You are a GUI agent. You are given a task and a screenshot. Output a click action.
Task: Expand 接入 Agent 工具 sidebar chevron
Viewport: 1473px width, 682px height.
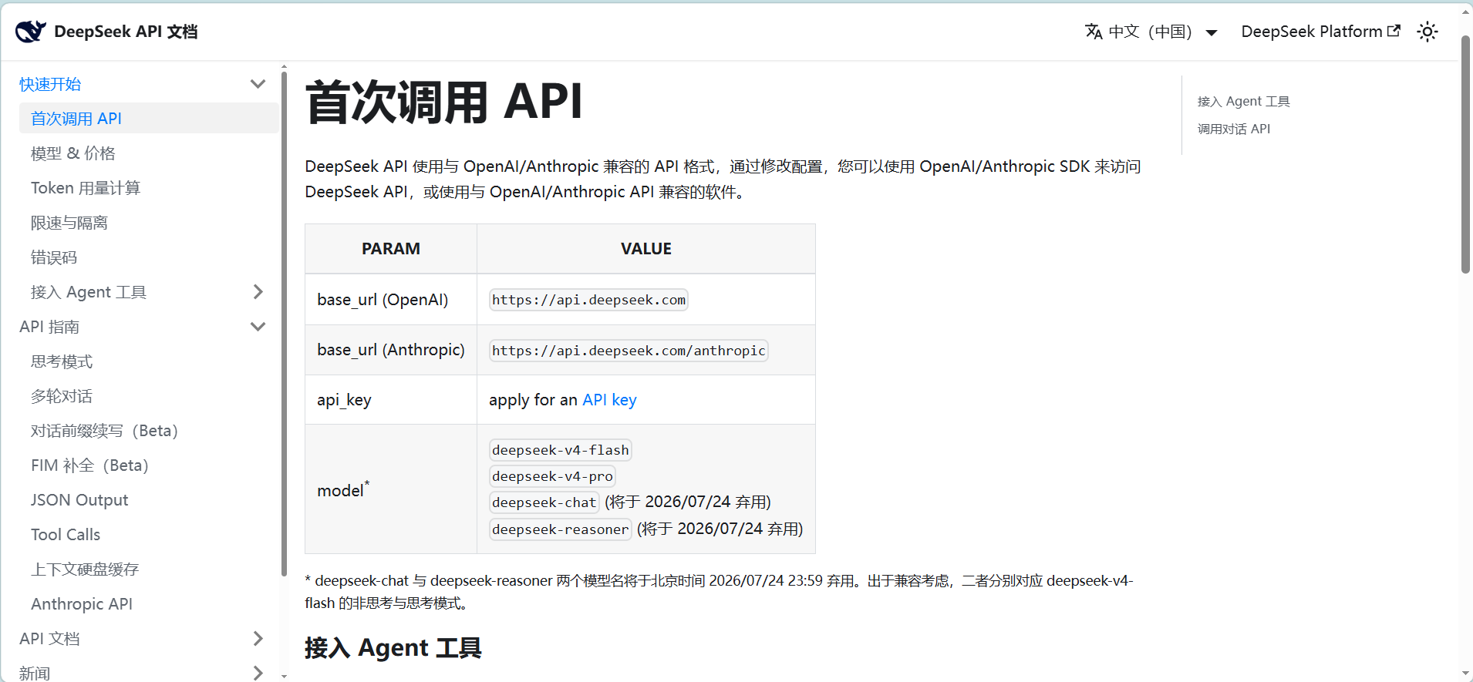(x=258, y=292)
